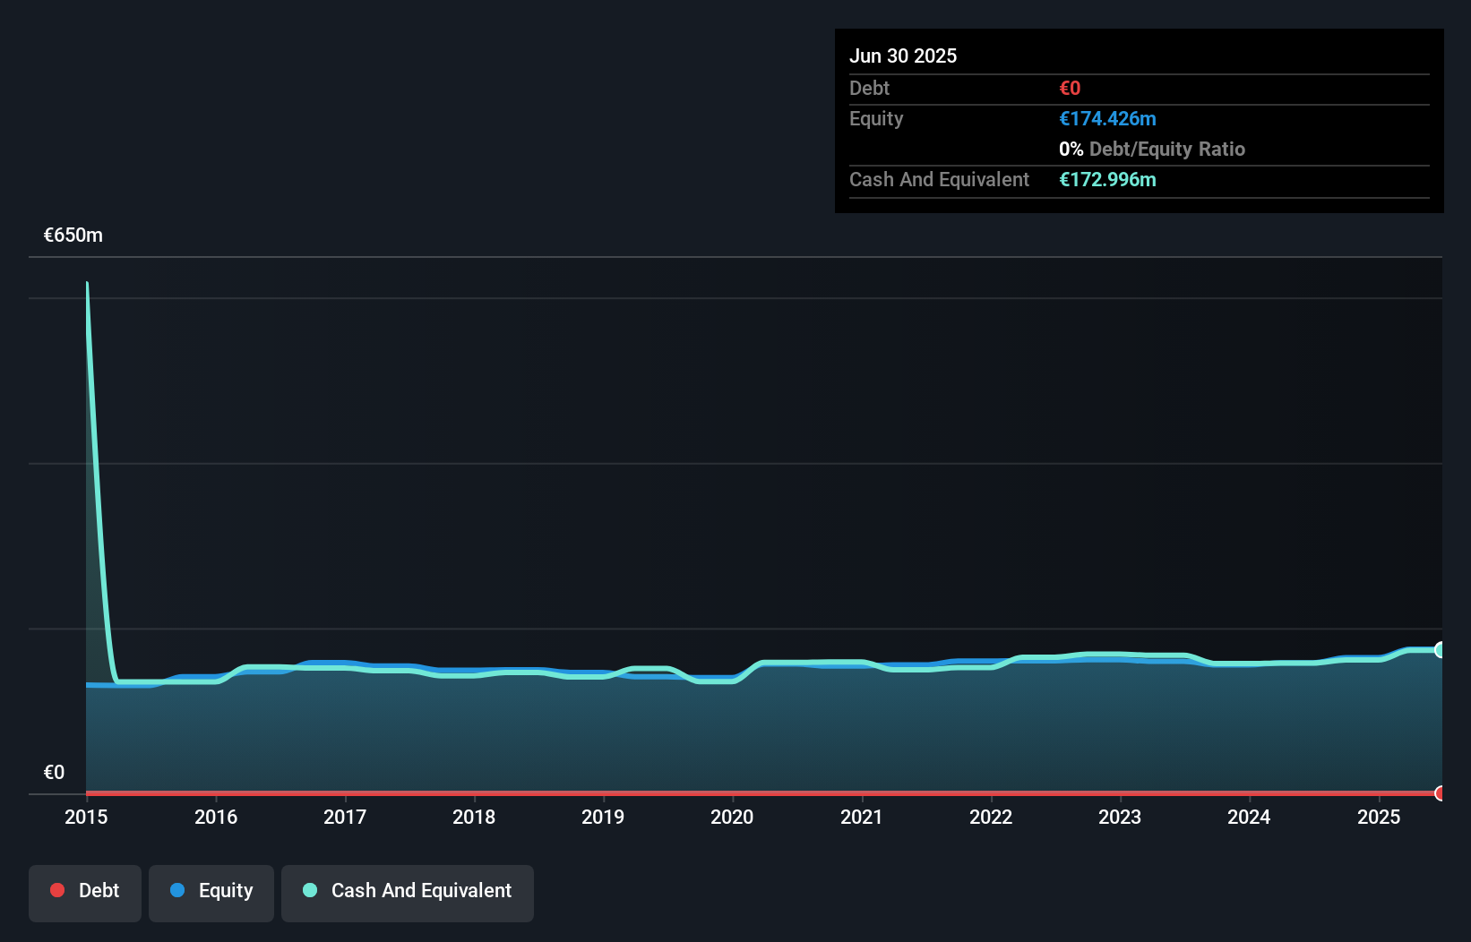1471x942 pixels.
Task: Click the €0 y-axis label
Action: [55, 773]
